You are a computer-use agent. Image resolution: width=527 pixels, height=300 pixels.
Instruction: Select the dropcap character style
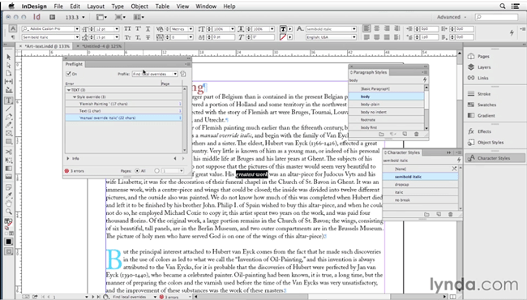click(421, 184)
